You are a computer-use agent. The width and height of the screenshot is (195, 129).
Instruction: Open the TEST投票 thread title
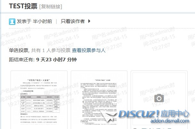[23, 6]
